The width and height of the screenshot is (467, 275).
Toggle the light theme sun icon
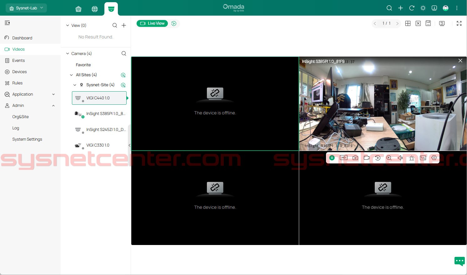point(423,8)
